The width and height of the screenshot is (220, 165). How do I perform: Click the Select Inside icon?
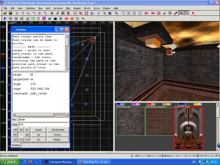click(68, 13)
